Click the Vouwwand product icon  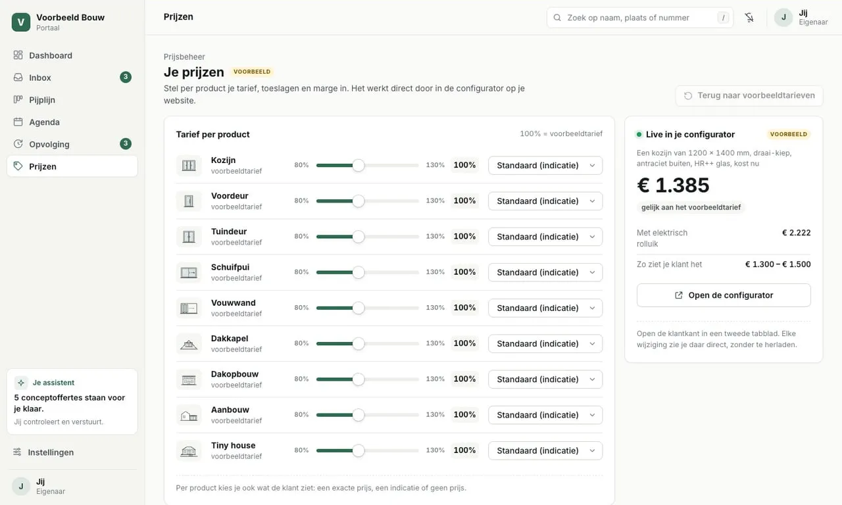tap(189, 308)
